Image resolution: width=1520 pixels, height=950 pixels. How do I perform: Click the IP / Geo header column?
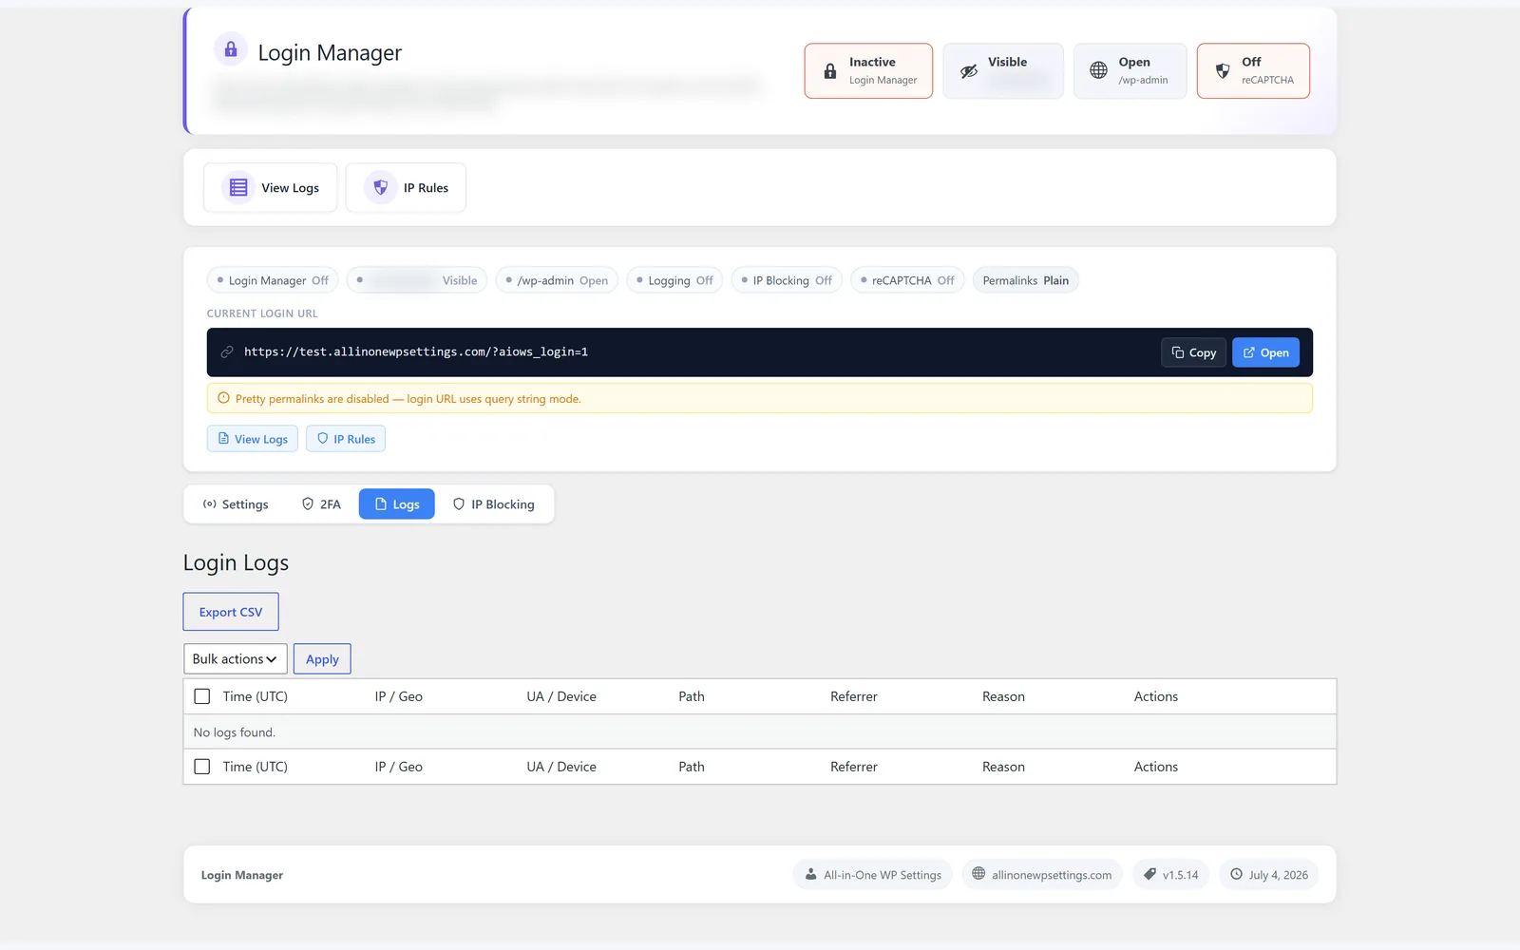coord(399,696)
